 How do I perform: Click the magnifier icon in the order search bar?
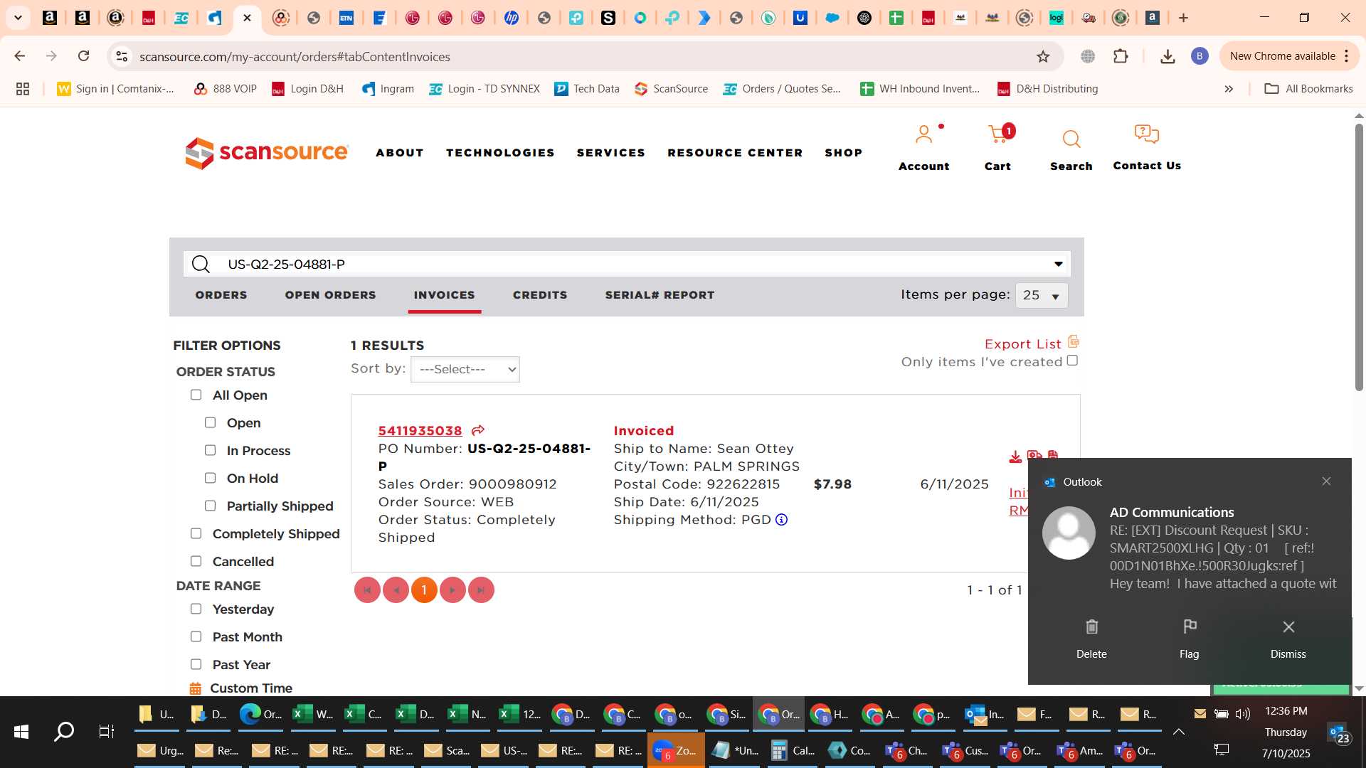coord(201,265)
